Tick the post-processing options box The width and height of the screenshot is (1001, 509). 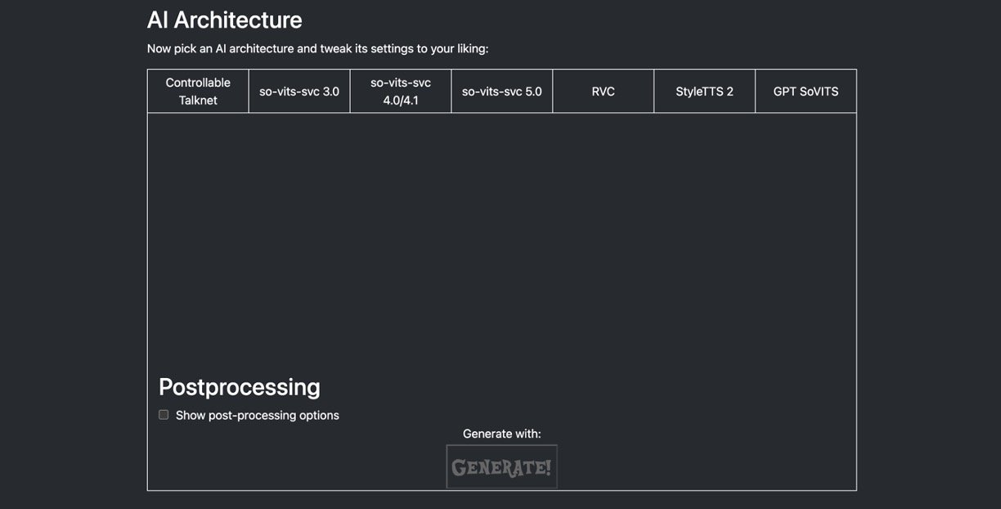[164, 415]
